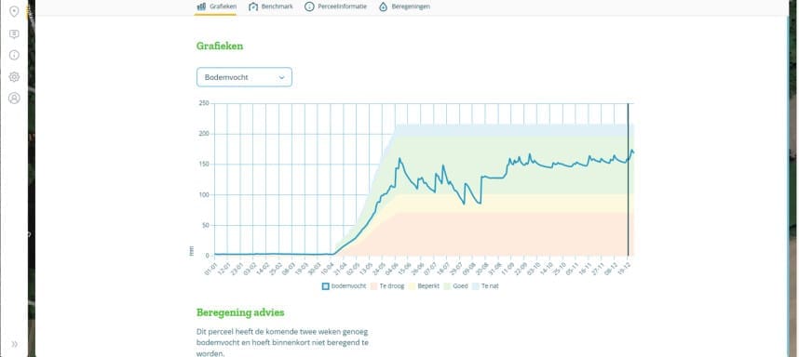This screenshot has width=799, height=357.
Task: Click the vertical current-date marker in chart
Action: (x=628, y=179)
